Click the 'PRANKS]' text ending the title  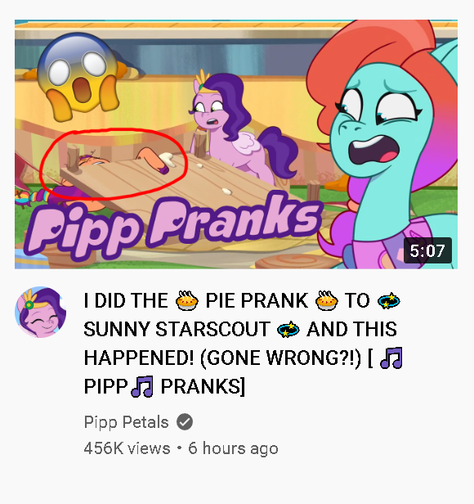point(203,386)
